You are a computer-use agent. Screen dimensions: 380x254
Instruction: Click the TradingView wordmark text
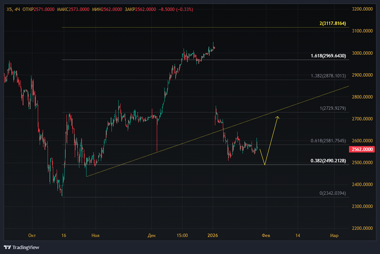(26, 247)
